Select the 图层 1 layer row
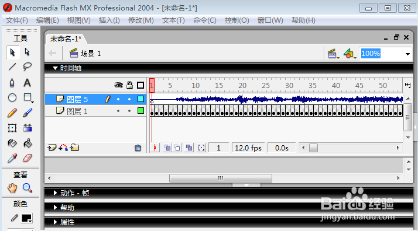 click(x=95, y=111)
